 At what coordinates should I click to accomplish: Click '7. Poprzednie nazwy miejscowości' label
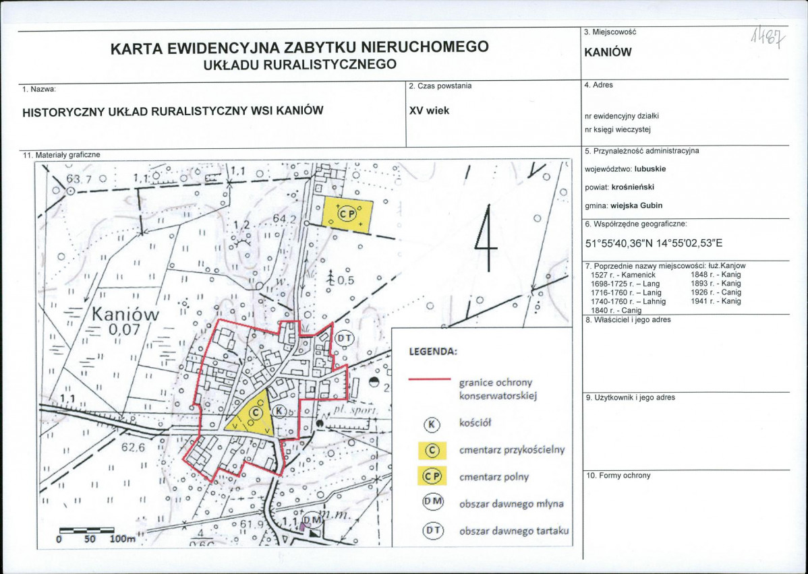[646, 266]
